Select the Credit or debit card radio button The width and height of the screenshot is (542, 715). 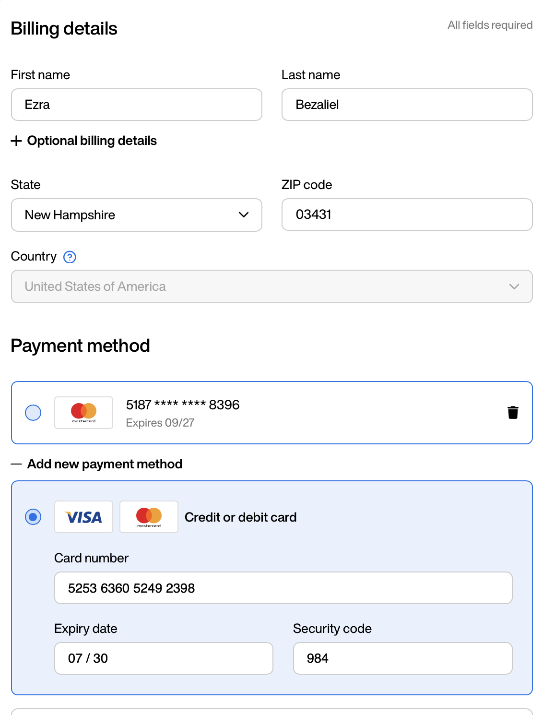click(x=33, y=517)
